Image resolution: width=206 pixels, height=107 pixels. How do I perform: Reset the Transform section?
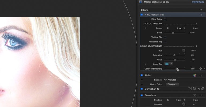click(x=201, y=95)
